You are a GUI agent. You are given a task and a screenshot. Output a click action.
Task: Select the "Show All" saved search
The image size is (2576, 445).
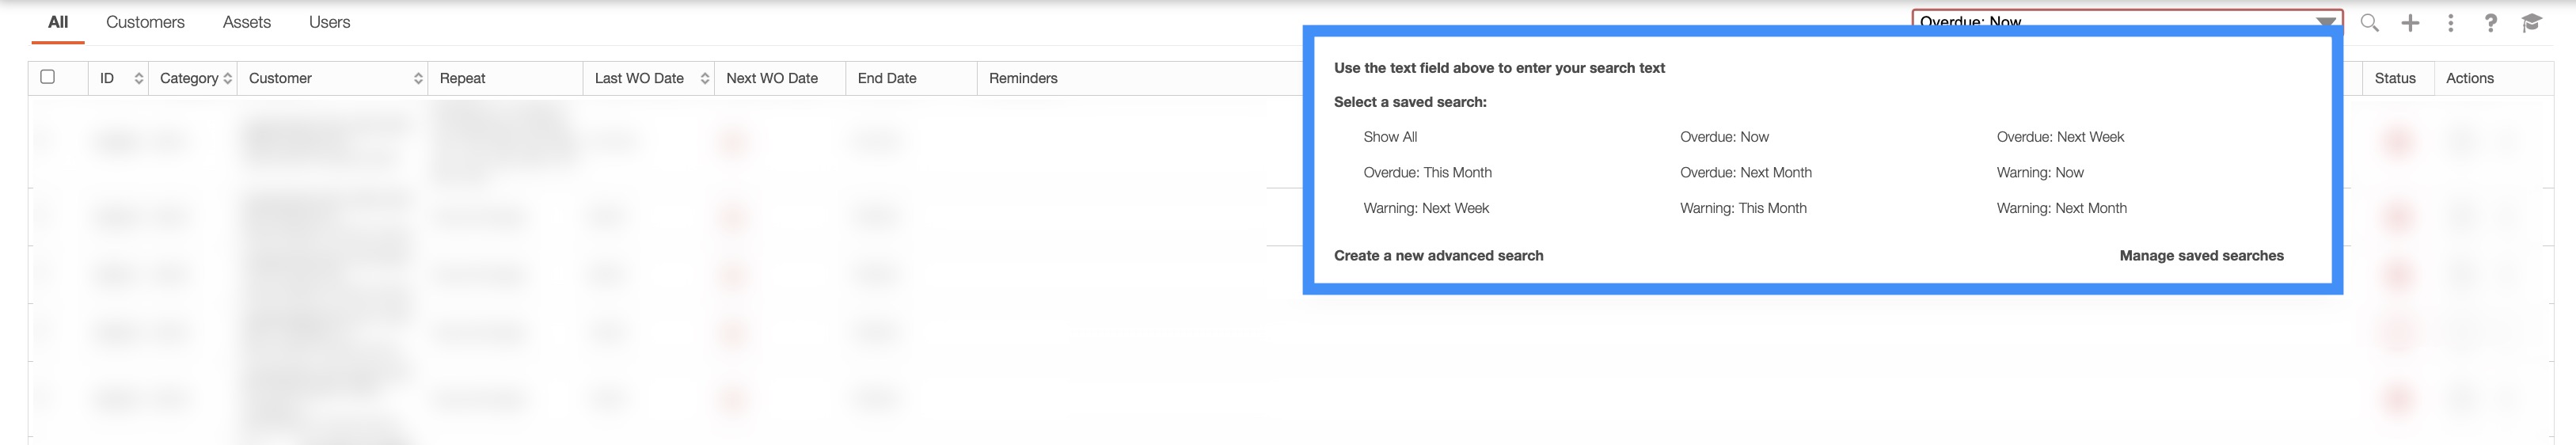pyautogui.click(x=1390, y=137)
